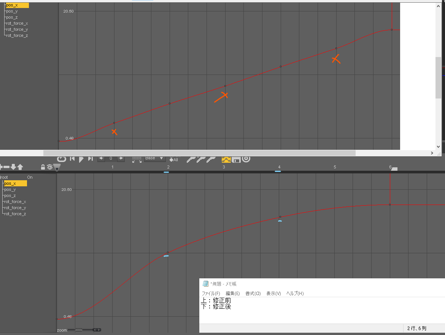This screenshot has height=335, width=445.
Task: Open Notepad 書式(O) menu
Action: pyautogui.click(x=253, y=293)
